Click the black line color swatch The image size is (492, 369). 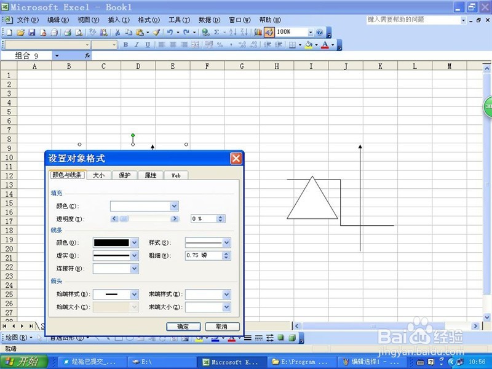[x=111, y=242]
